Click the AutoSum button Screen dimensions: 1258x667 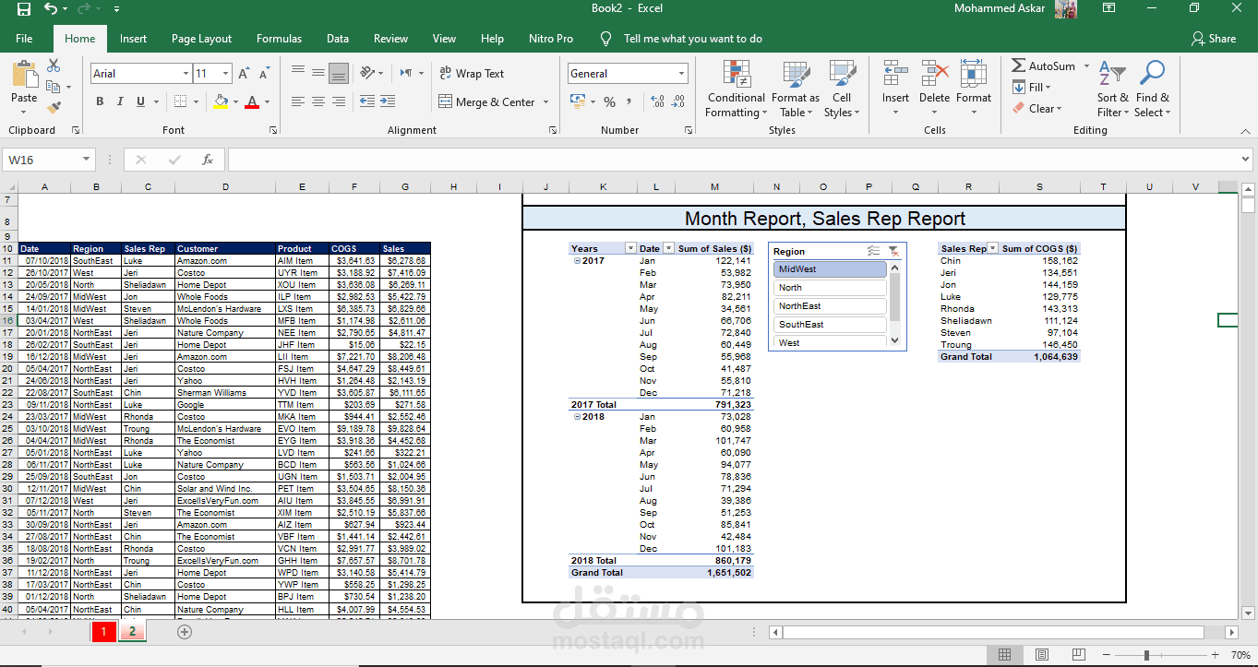(x=1044, y=66)
